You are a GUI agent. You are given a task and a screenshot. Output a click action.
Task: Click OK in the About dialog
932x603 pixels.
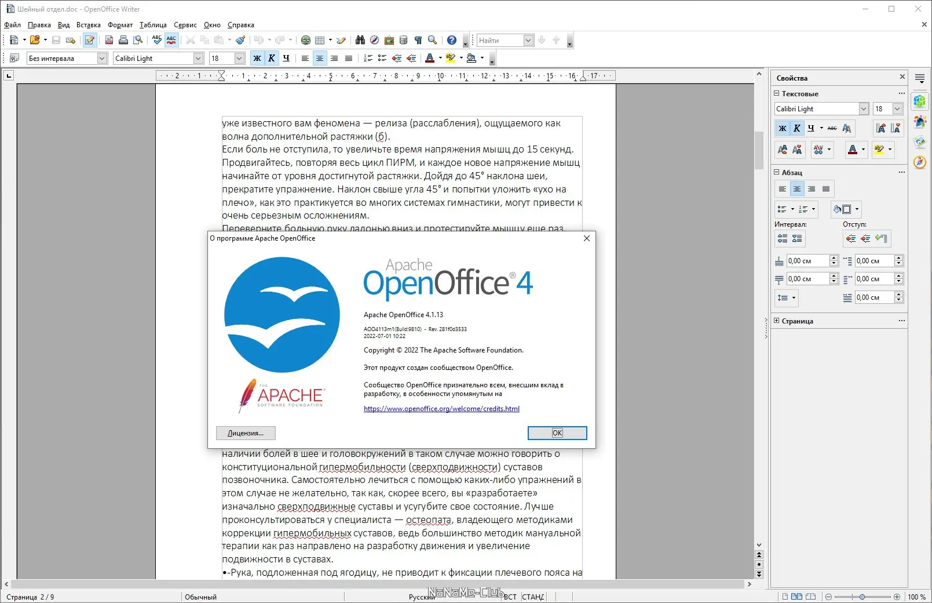click(x=557, y=433)
